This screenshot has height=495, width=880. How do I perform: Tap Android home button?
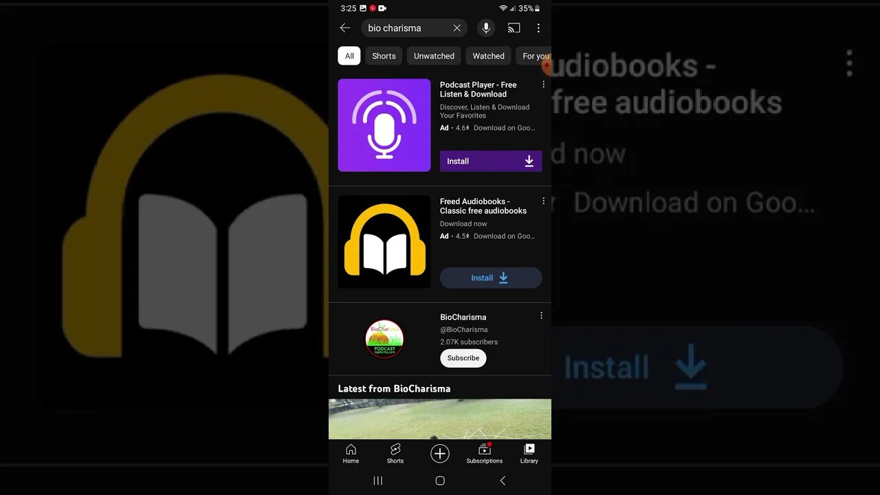pos(440,481)
